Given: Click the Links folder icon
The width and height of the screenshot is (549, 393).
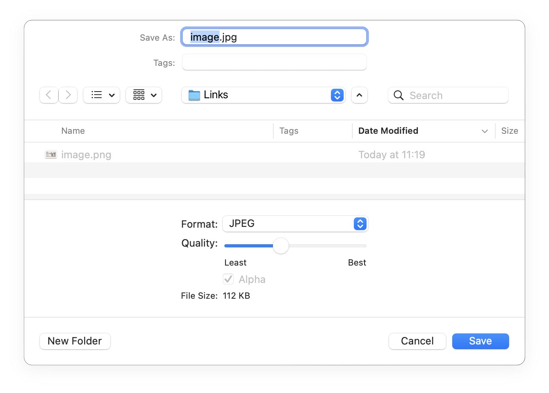Looking at the screenshot, I should (x=194, y=95).
